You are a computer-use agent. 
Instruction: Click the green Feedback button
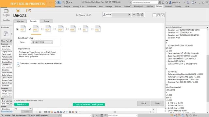click(22, 104)
